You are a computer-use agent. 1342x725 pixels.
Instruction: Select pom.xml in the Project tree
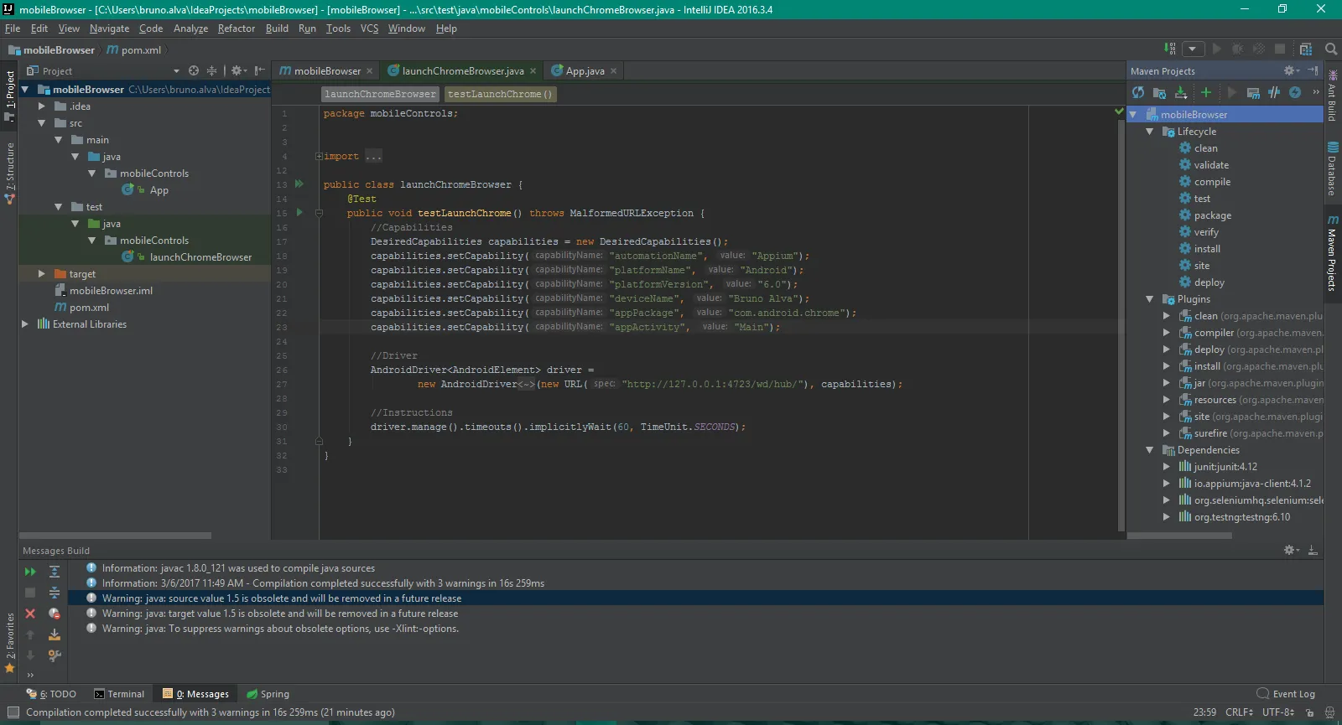[x=89, y=308]
